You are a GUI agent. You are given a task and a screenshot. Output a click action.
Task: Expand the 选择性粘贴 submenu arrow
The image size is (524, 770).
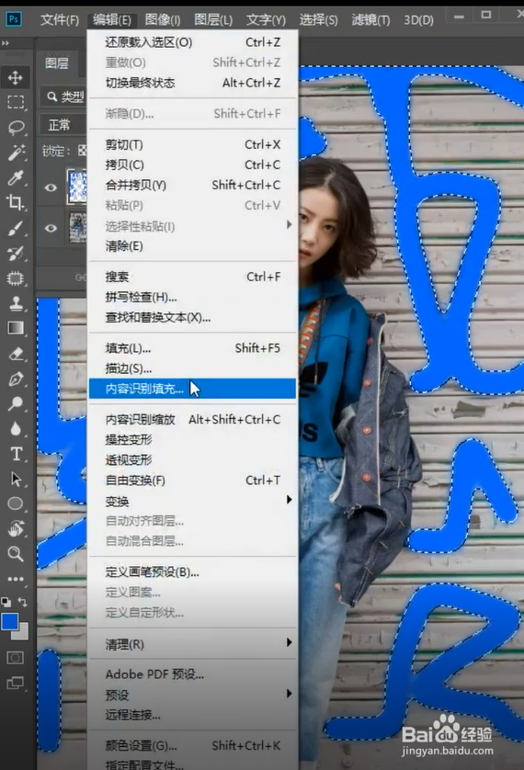(x=289, y=224)
